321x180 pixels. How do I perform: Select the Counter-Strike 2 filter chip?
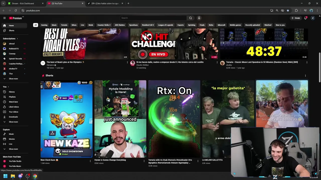(104, 25)
